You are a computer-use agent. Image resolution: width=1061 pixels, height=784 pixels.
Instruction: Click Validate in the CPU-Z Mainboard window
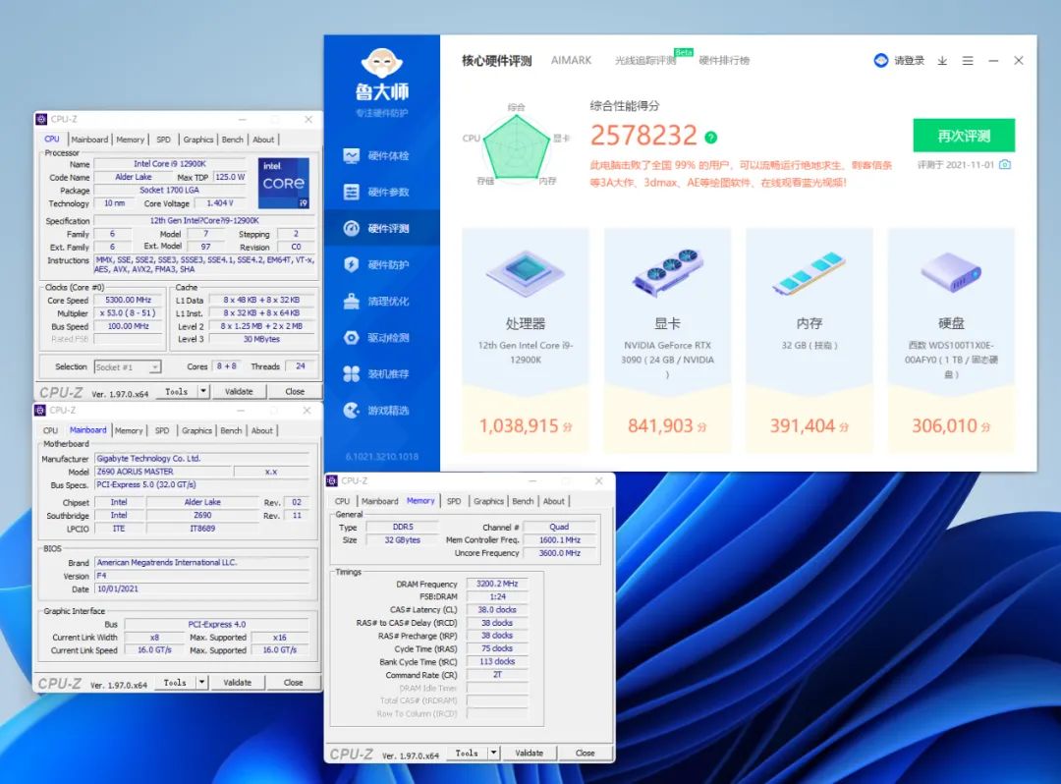pos(237,683)
